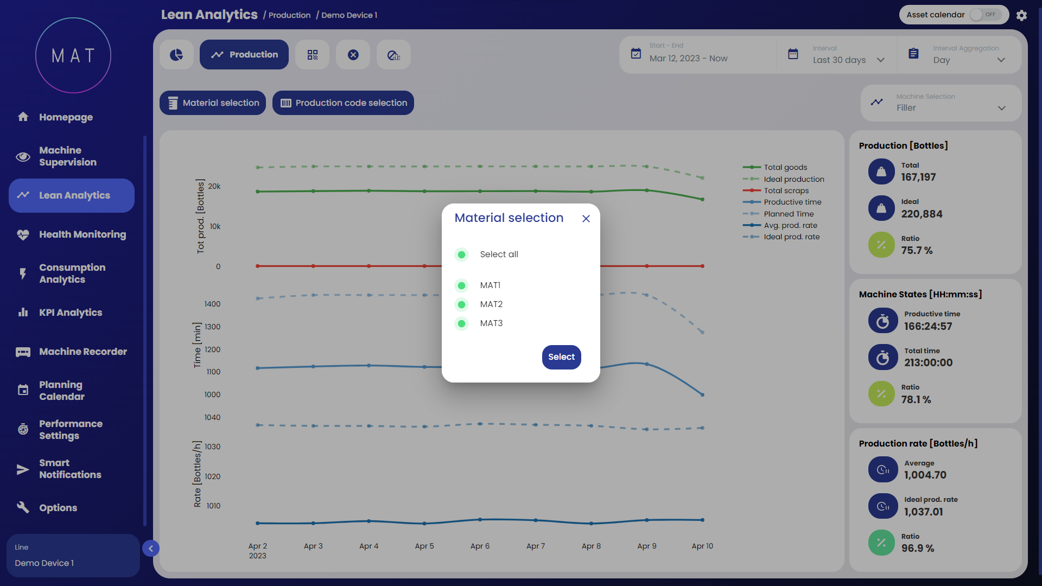Image resolution: width=1042 pixels, height=586 pixels.
Task: Toggle the Select all option
Action: (x=461, y=254)
